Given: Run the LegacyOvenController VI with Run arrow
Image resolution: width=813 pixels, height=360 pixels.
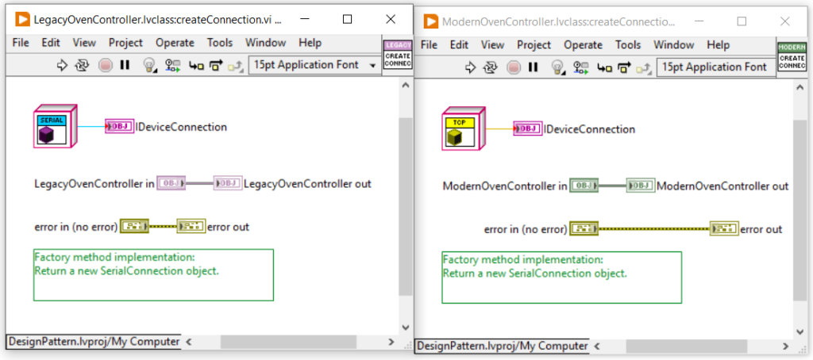Looking at the screenshot, I should coord(62,65).
